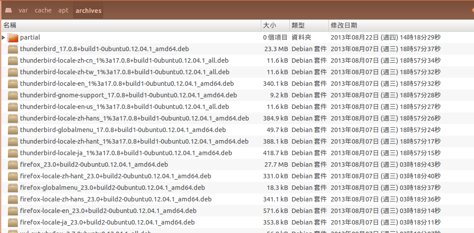Select the thunderbird-gnome-support package icon
Image resolution: width=474 pixels, height=233 pixels.
point(13,95)
